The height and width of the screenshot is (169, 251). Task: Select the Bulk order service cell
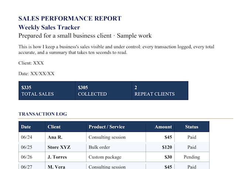(116, 147)
